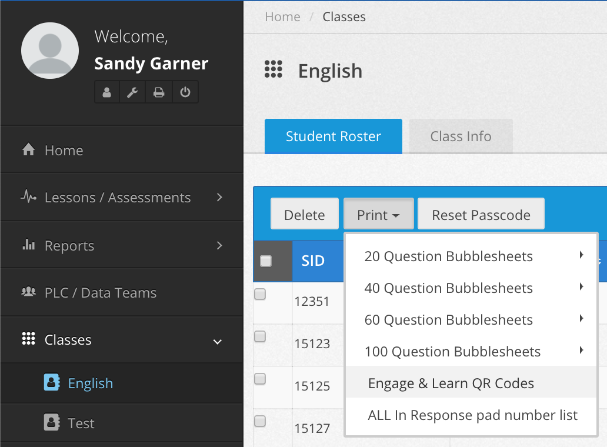Click the English class contact book icon
The image size is (607, 447).
(52, 383)
